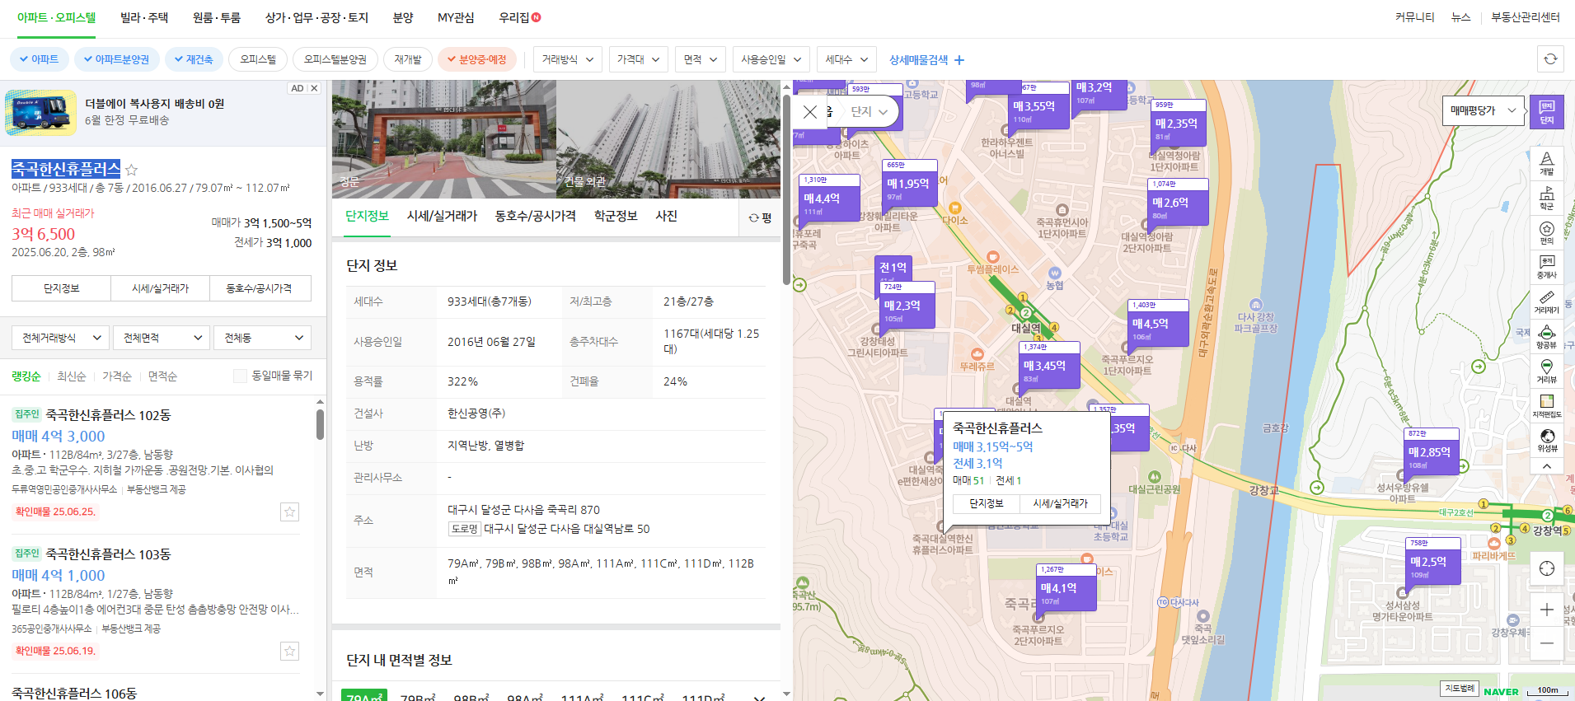This screenshot has height=701, width=1575.
Task: Open 거리뷰 street view
Action: [x=1546, y=372]
